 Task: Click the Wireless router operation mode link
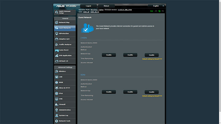[x=97, y=10]
